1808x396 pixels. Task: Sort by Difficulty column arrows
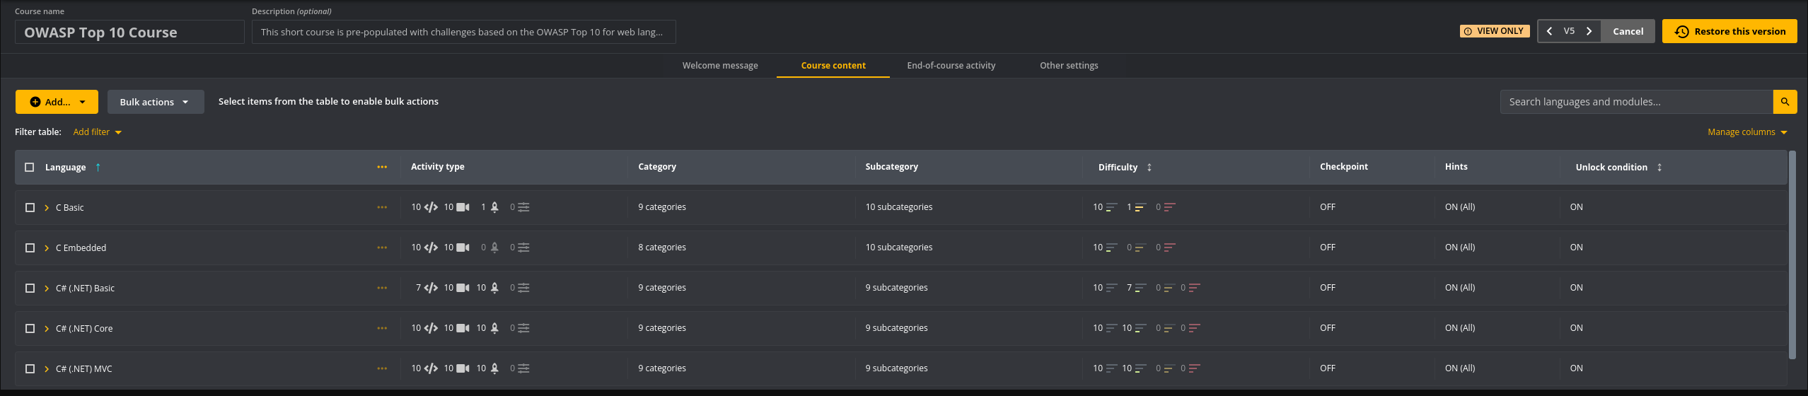(x=1149, y=168)
